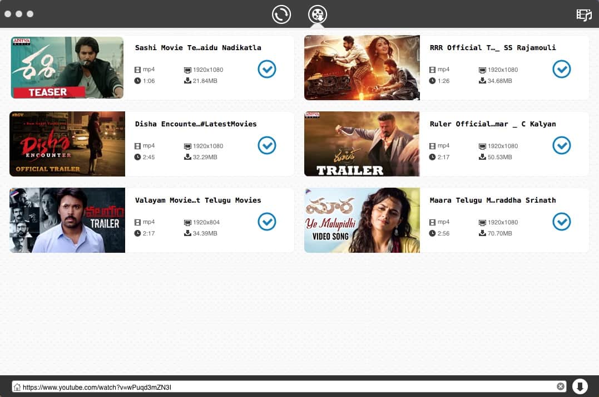Click the download size icon beside 34.68MB

[483, 81]
